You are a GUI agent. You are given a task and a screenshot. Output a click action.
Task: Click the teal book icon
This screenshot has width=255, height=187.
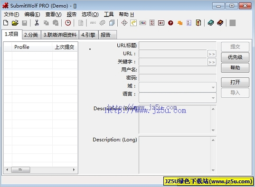(x=211, y=23)
